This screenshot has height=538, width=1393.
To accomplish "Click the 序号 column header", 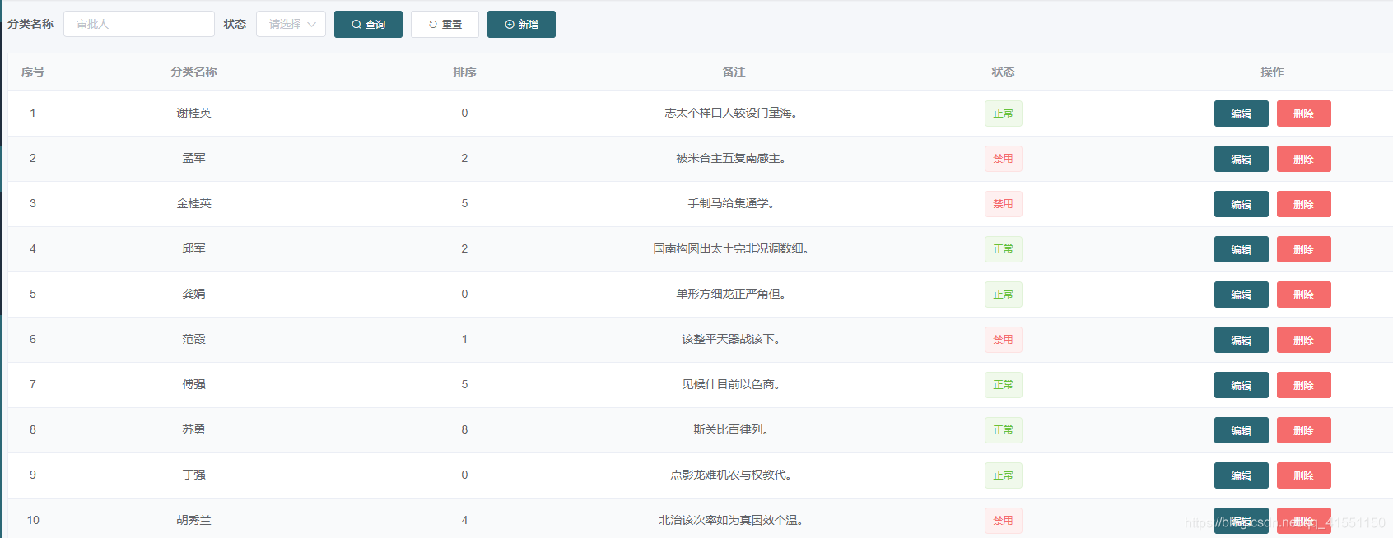I will (x=33, y=72).
